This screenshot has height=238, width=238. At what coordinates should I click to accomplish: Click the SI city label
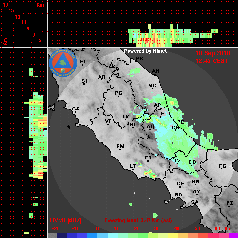(x=84, y=81)
